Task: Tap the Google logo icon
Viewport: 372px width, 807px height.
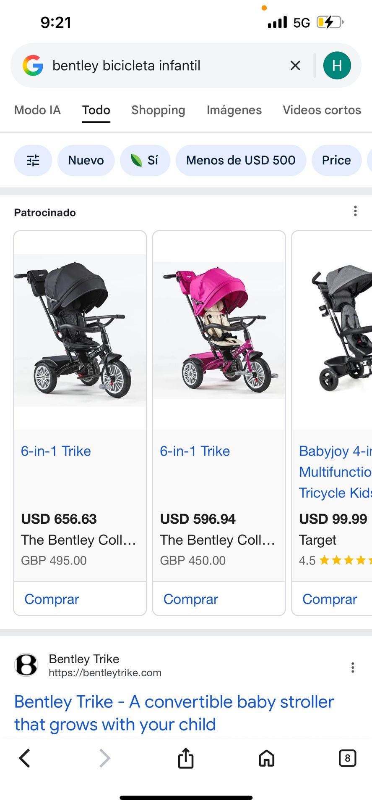Action: point(33,66)
